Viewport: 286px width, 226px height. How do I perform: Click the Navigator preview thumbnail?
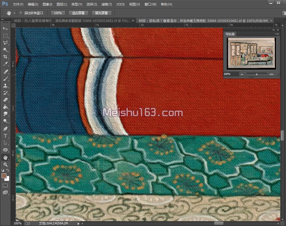(x=251, y=54)
